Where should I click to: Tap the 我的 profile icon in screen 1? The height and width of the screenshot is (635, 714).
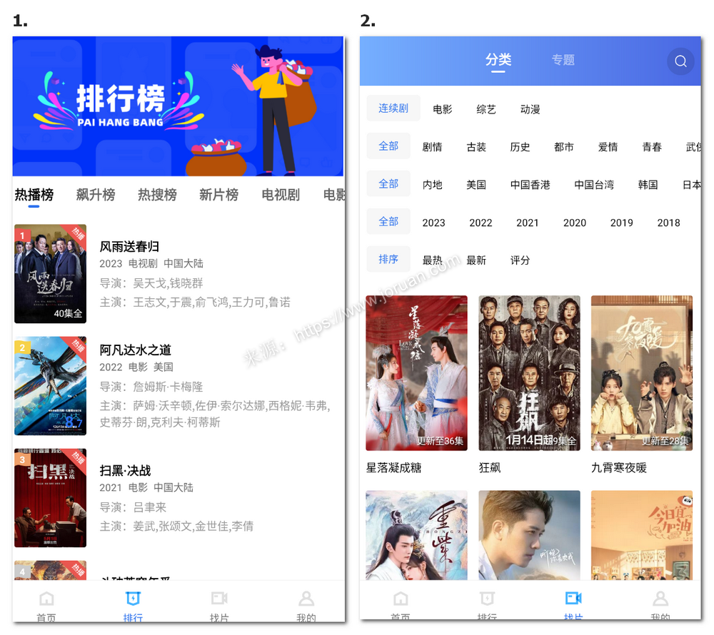coord(306,599)
